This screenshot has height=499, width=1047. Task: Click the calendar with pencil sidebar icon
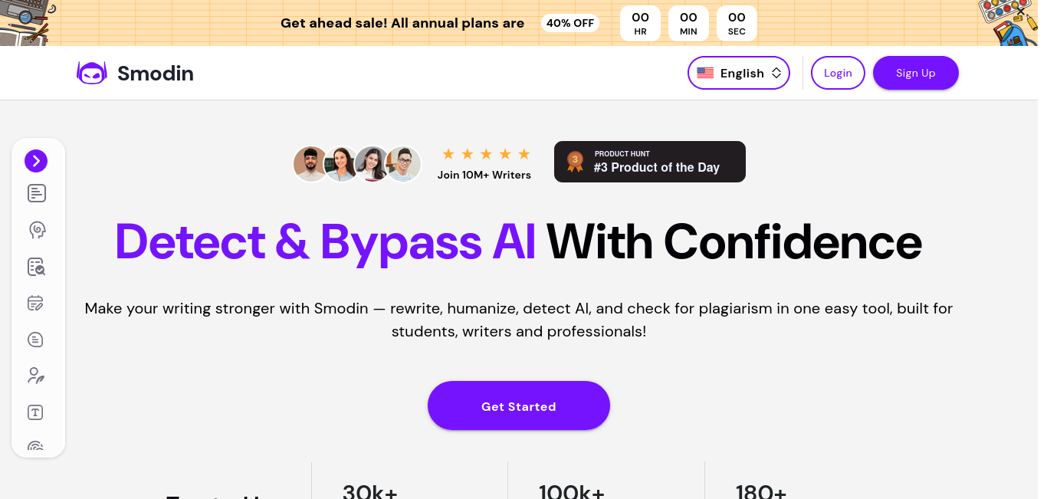click(x=36, y=303)
